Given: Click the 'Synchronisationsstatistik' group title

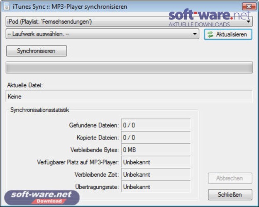Looking at the screenshot, I should coord(40,110).
